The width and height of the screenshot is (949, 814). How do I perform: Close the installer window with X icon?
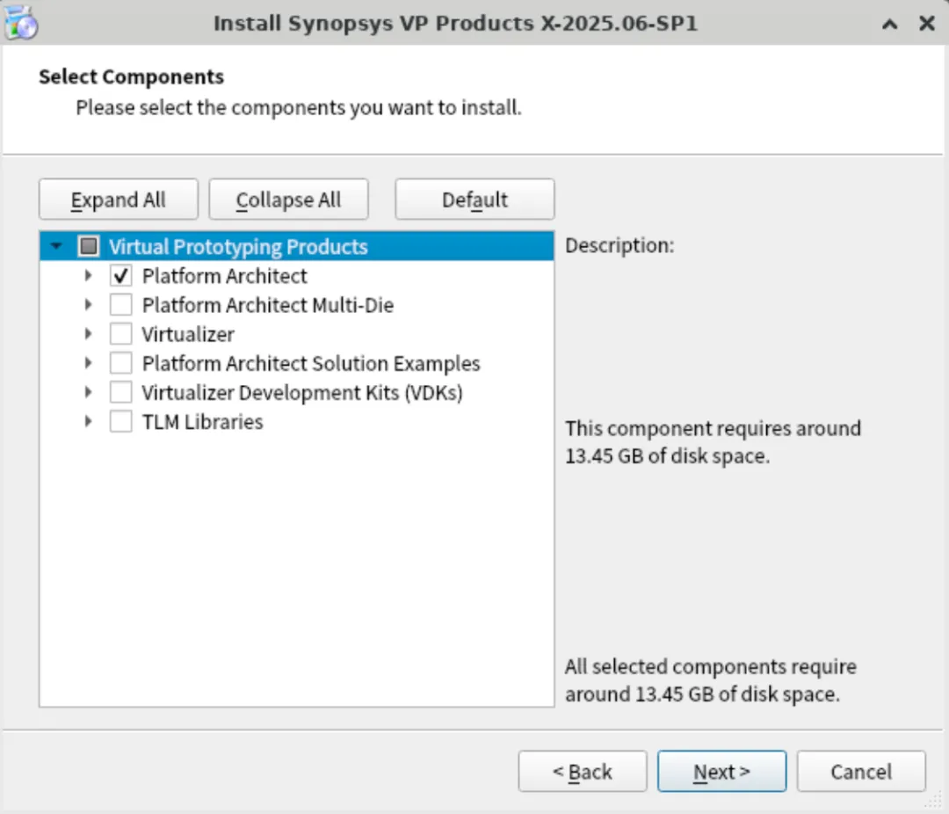(927, 24)
